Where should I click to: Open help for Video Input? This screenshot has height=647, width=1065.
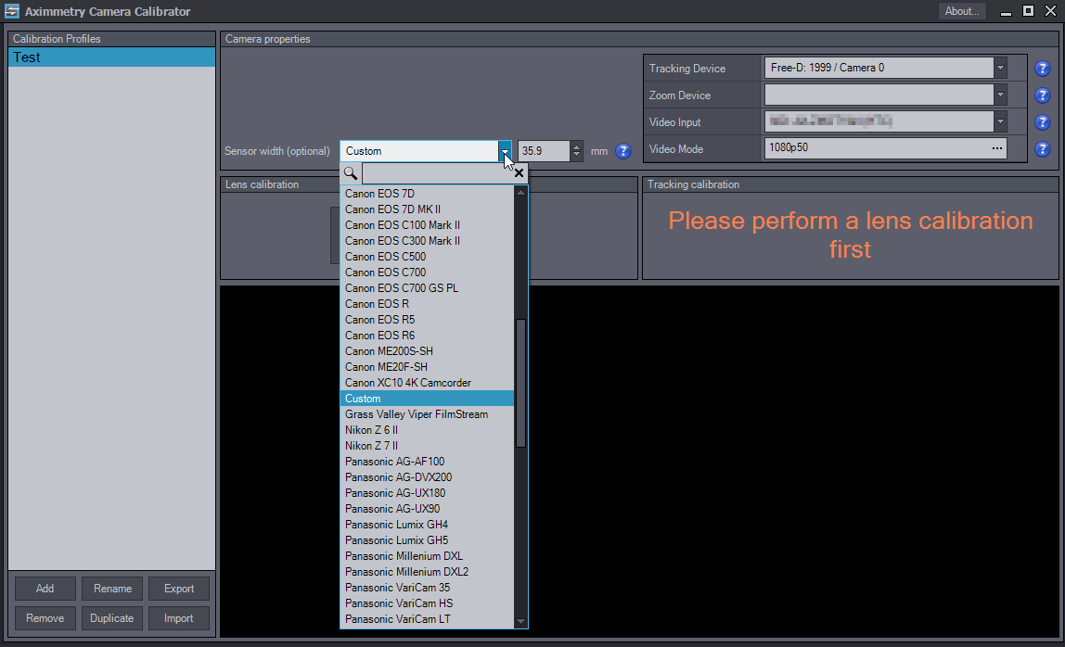[1042, 122]
